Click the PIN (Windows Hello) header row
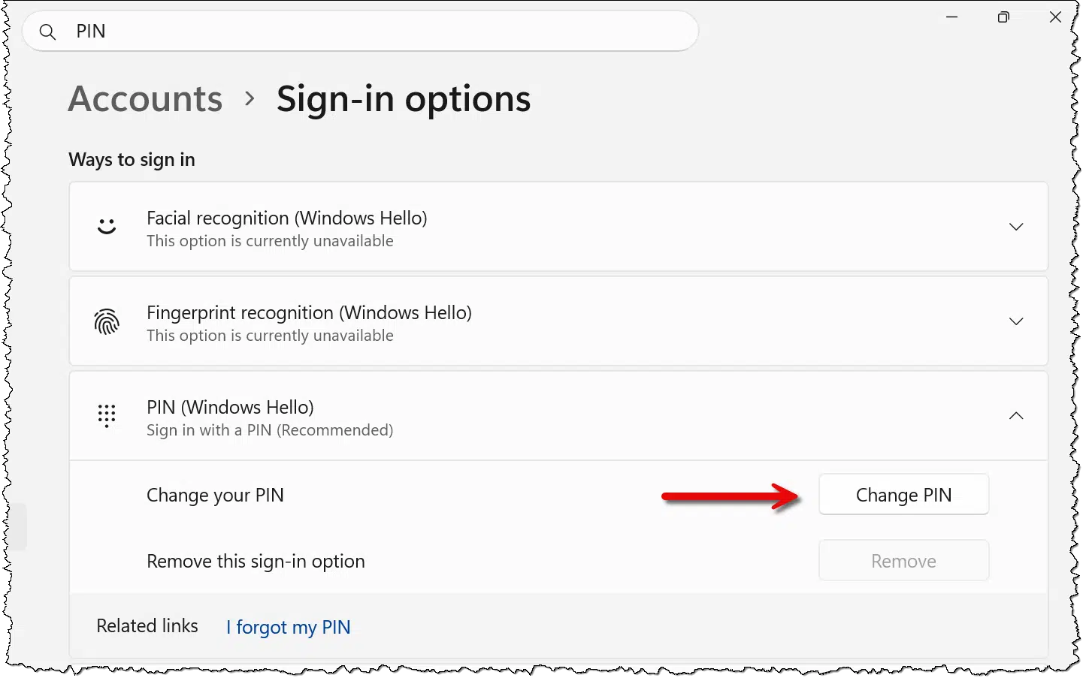Image resolution: width=1086 pixels, height=681 pixels. [x=558, y=416]
